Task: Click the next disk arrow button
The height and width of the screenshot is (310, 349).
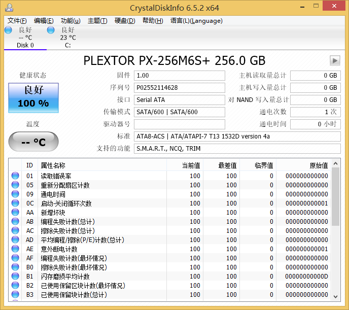Action: (x=334, y=60)
